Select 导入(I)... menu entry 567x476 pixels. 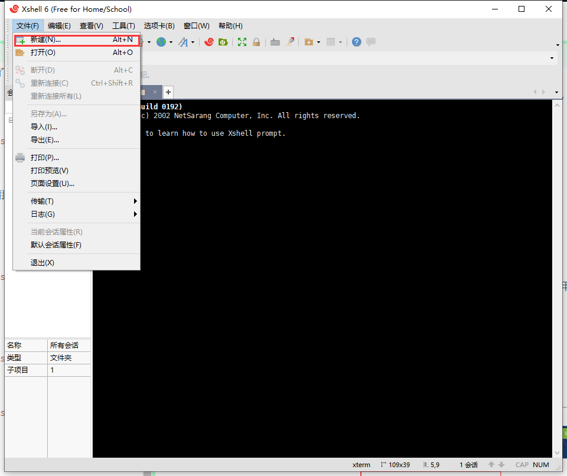tap(76, 127)
